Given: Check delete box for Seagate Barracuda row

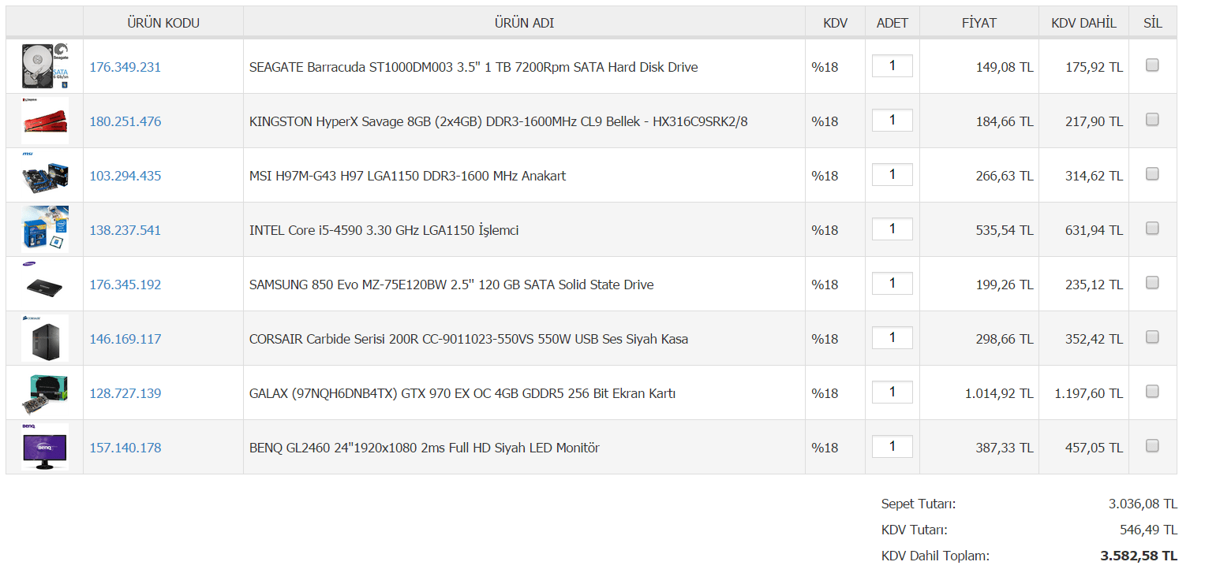Looking at the screenshot, I should [x=1152, y=65].
